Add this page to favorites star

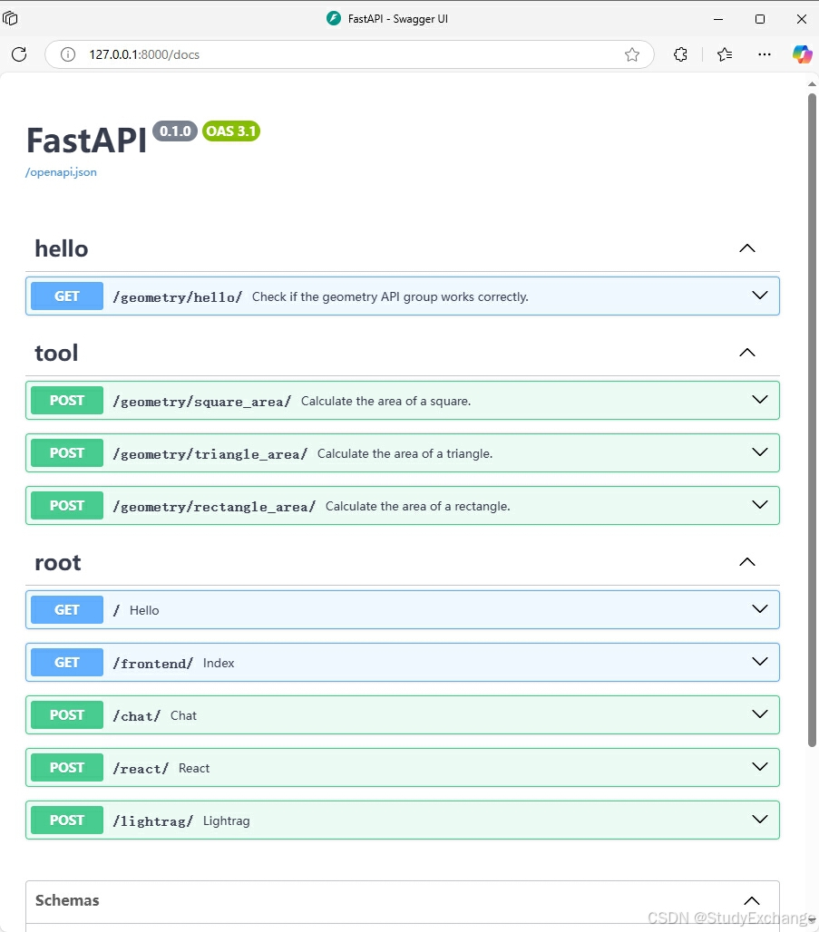(x=631, y=54)
